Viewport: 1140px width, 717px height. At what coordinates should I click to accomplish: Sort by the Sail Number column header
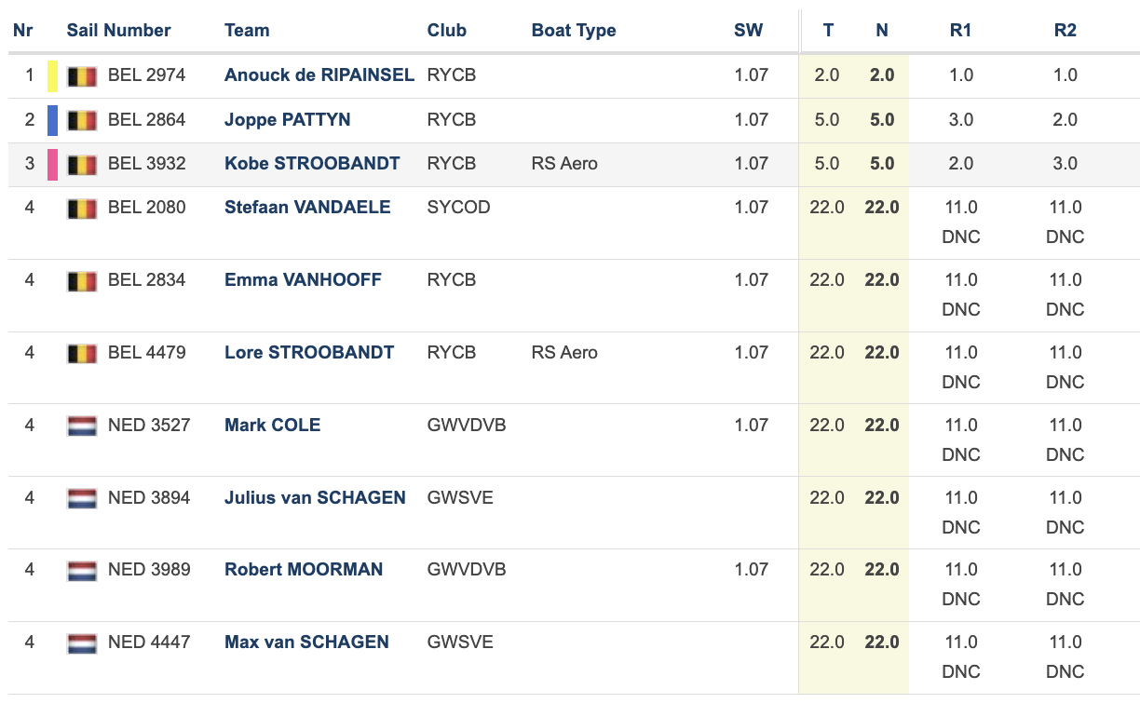(x=118, y=30)
